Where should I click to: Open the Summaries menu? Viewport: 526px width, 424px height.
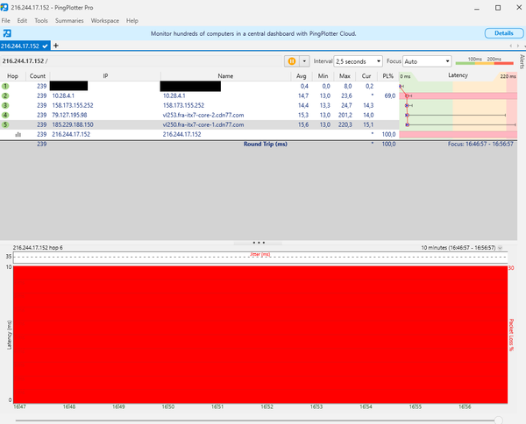coord(69,20)
